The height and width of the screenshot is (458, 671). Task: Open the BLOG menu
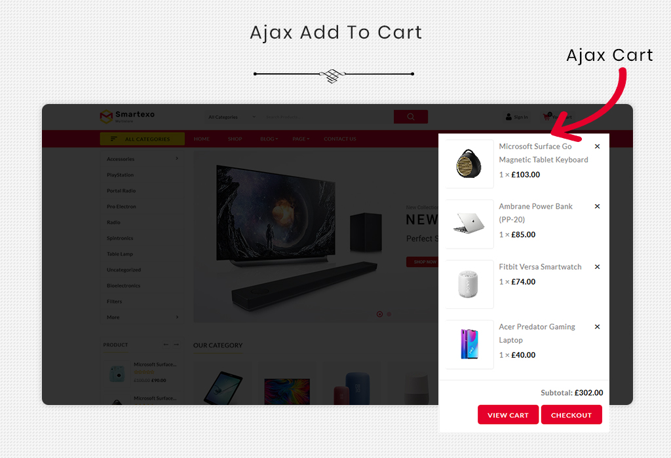269,139
